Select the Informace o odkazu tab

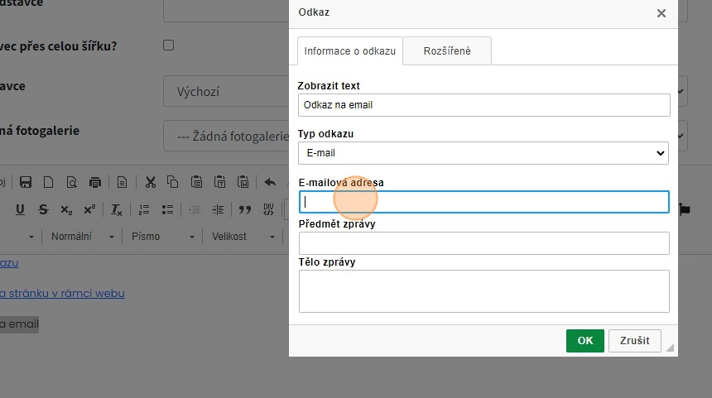(349, 51)
